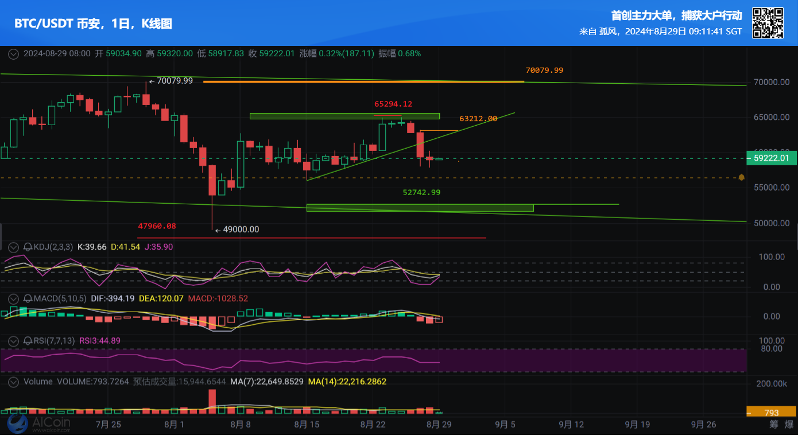Click the 爆 liquidation button
This screenshot has width=798, height=435.
789,425
